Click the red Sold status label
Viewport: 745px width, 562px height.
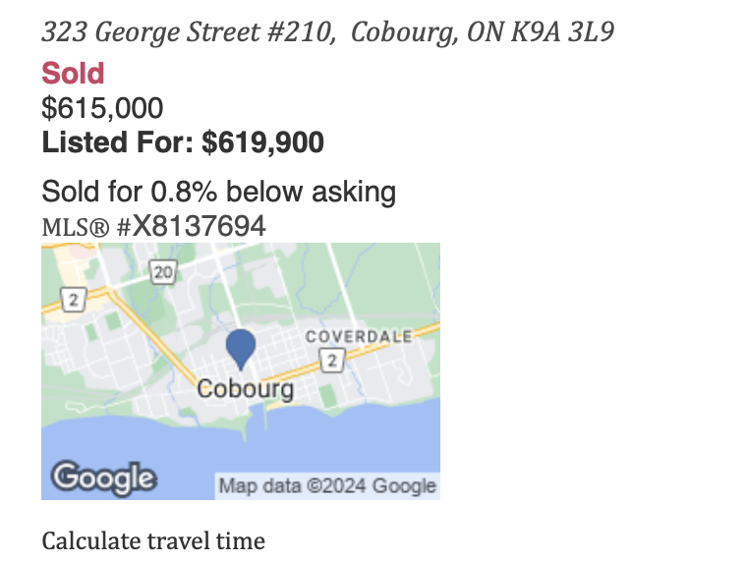(73, 74)
